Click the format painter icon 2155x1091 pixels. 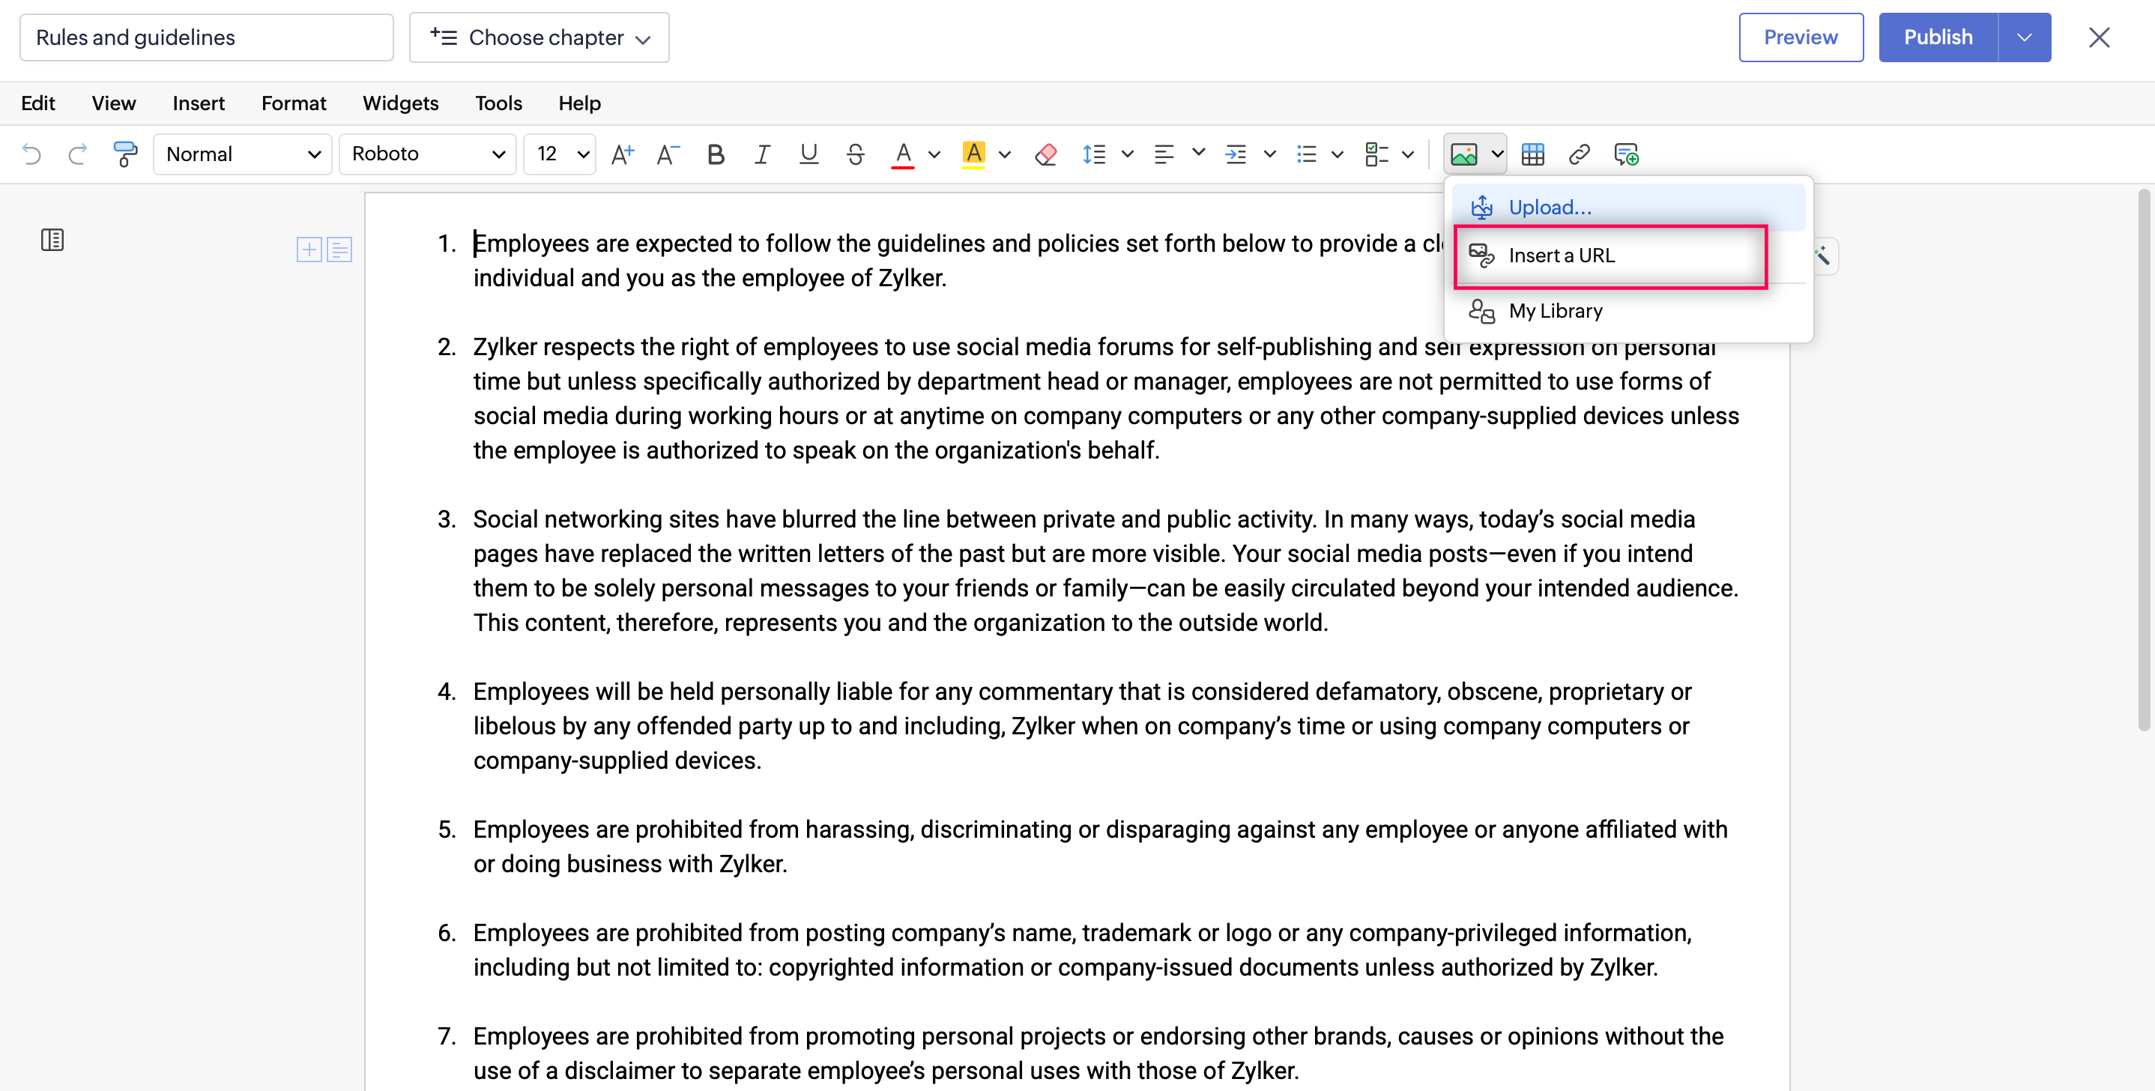coord(124,154)
